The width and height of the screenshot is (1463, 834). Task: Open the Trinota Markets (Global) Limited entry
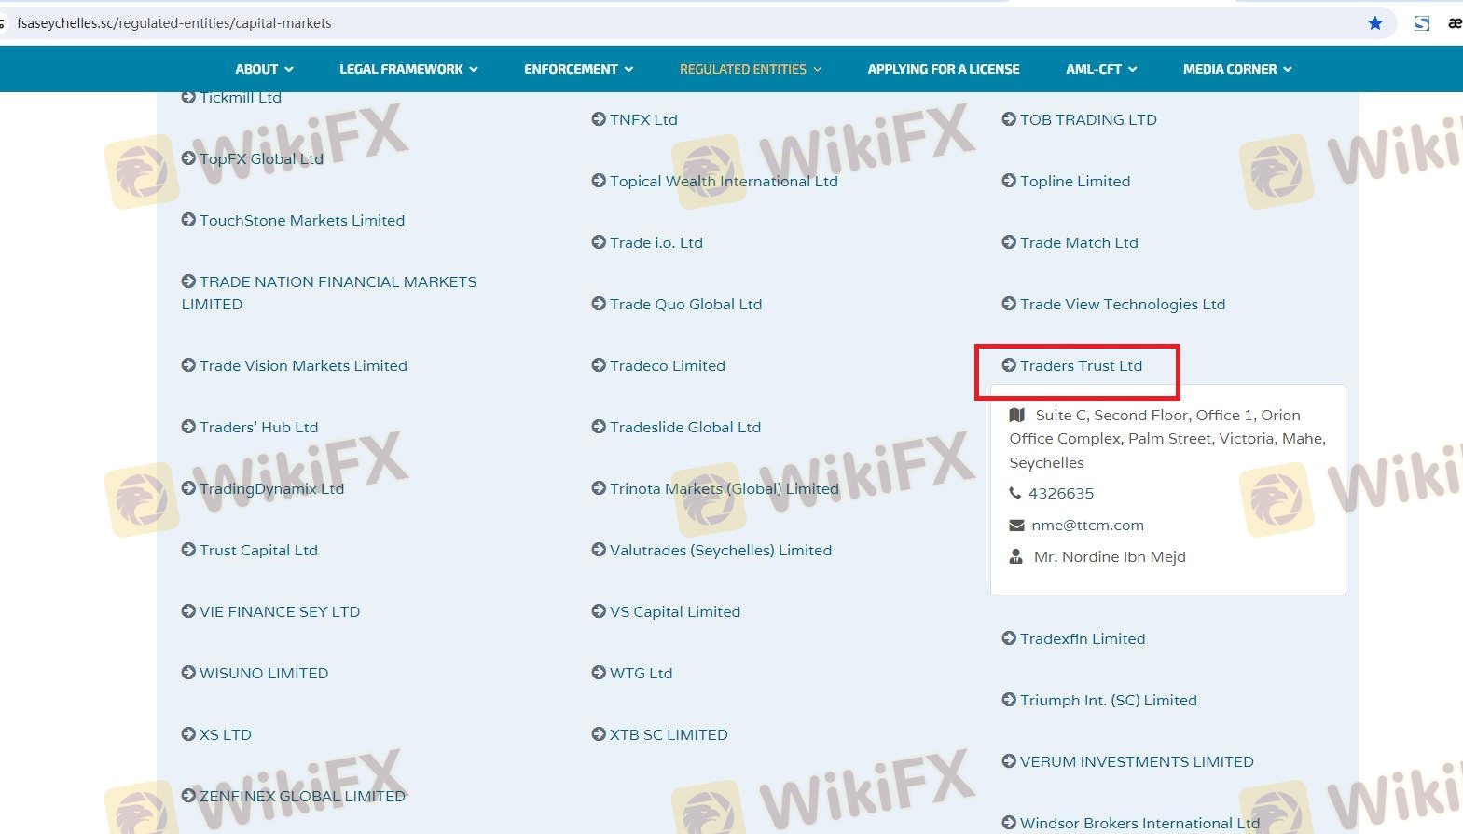point(725,488)
